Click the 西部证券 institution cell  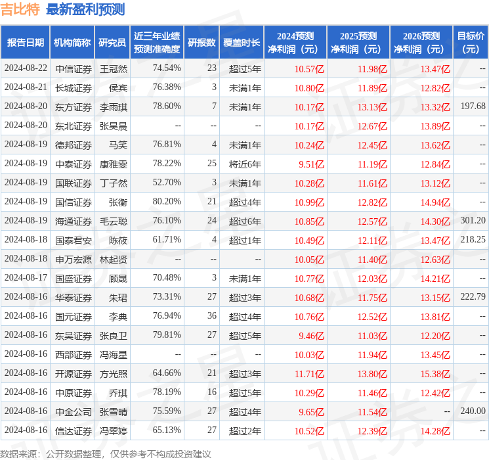pos(74,355)
